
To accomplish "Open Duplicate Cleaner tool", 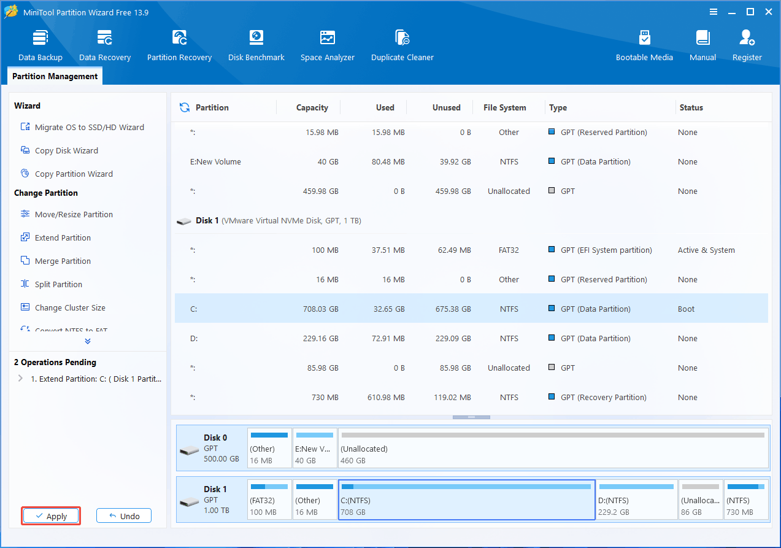I will tap(402, 46).
